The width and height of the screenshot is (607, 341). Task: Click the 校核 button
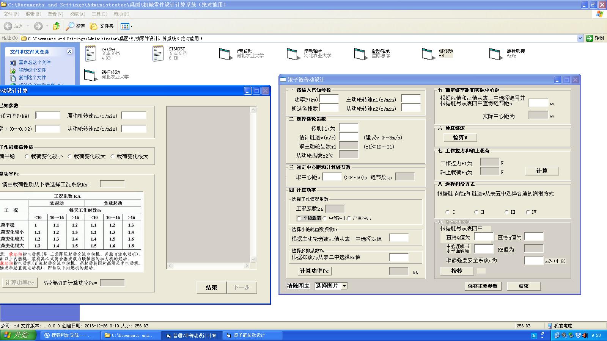click(x=457, y=271)
